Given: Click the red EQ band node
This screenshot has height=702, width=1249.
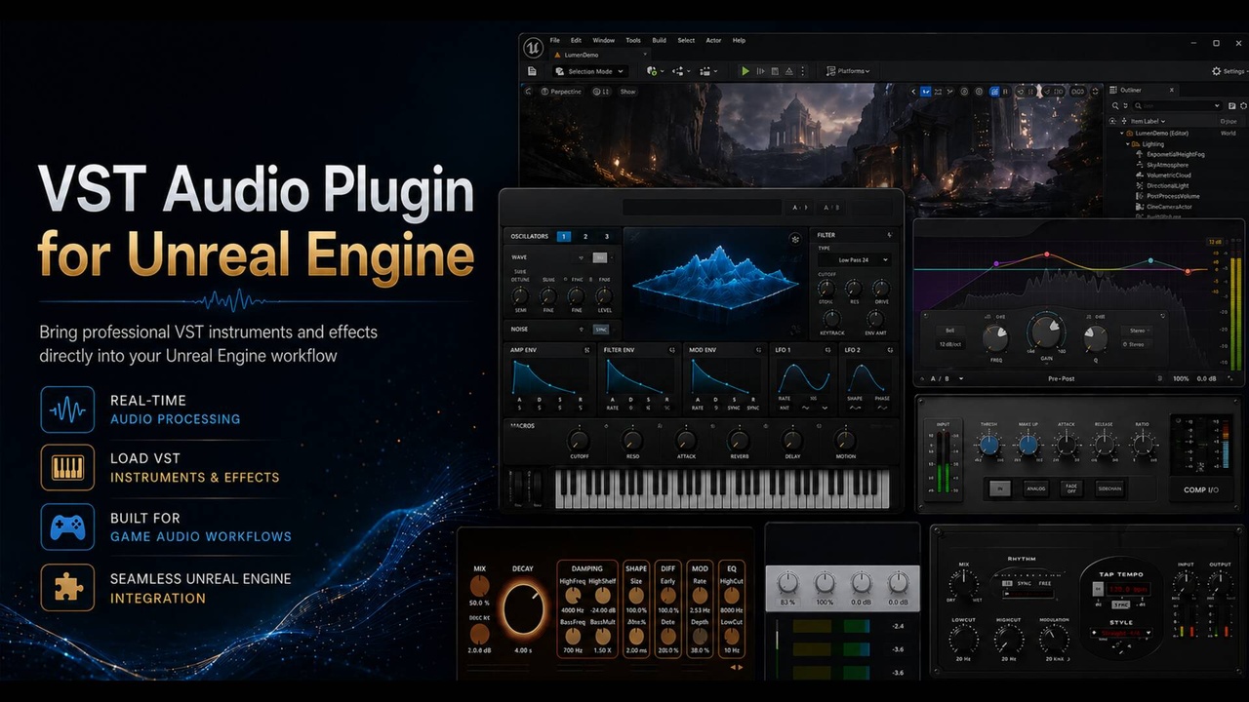Looking at the screenshot, I should [x=1047, y=254].
